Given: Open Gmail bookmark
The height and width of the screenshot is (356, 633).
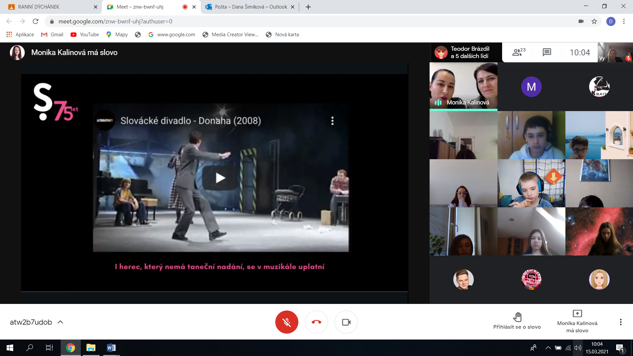Looking at the screenshot, I should [52, 35].
